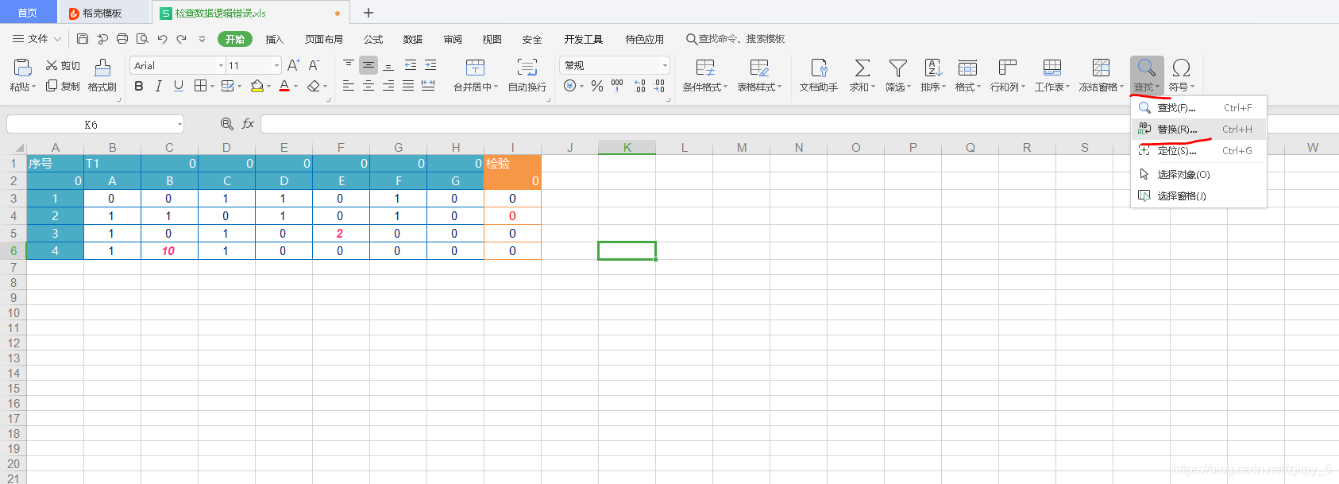Expand the Merge and Center (合并居中) dropdown arrow
1339x484 pixels.
click(x=496, y=87)
